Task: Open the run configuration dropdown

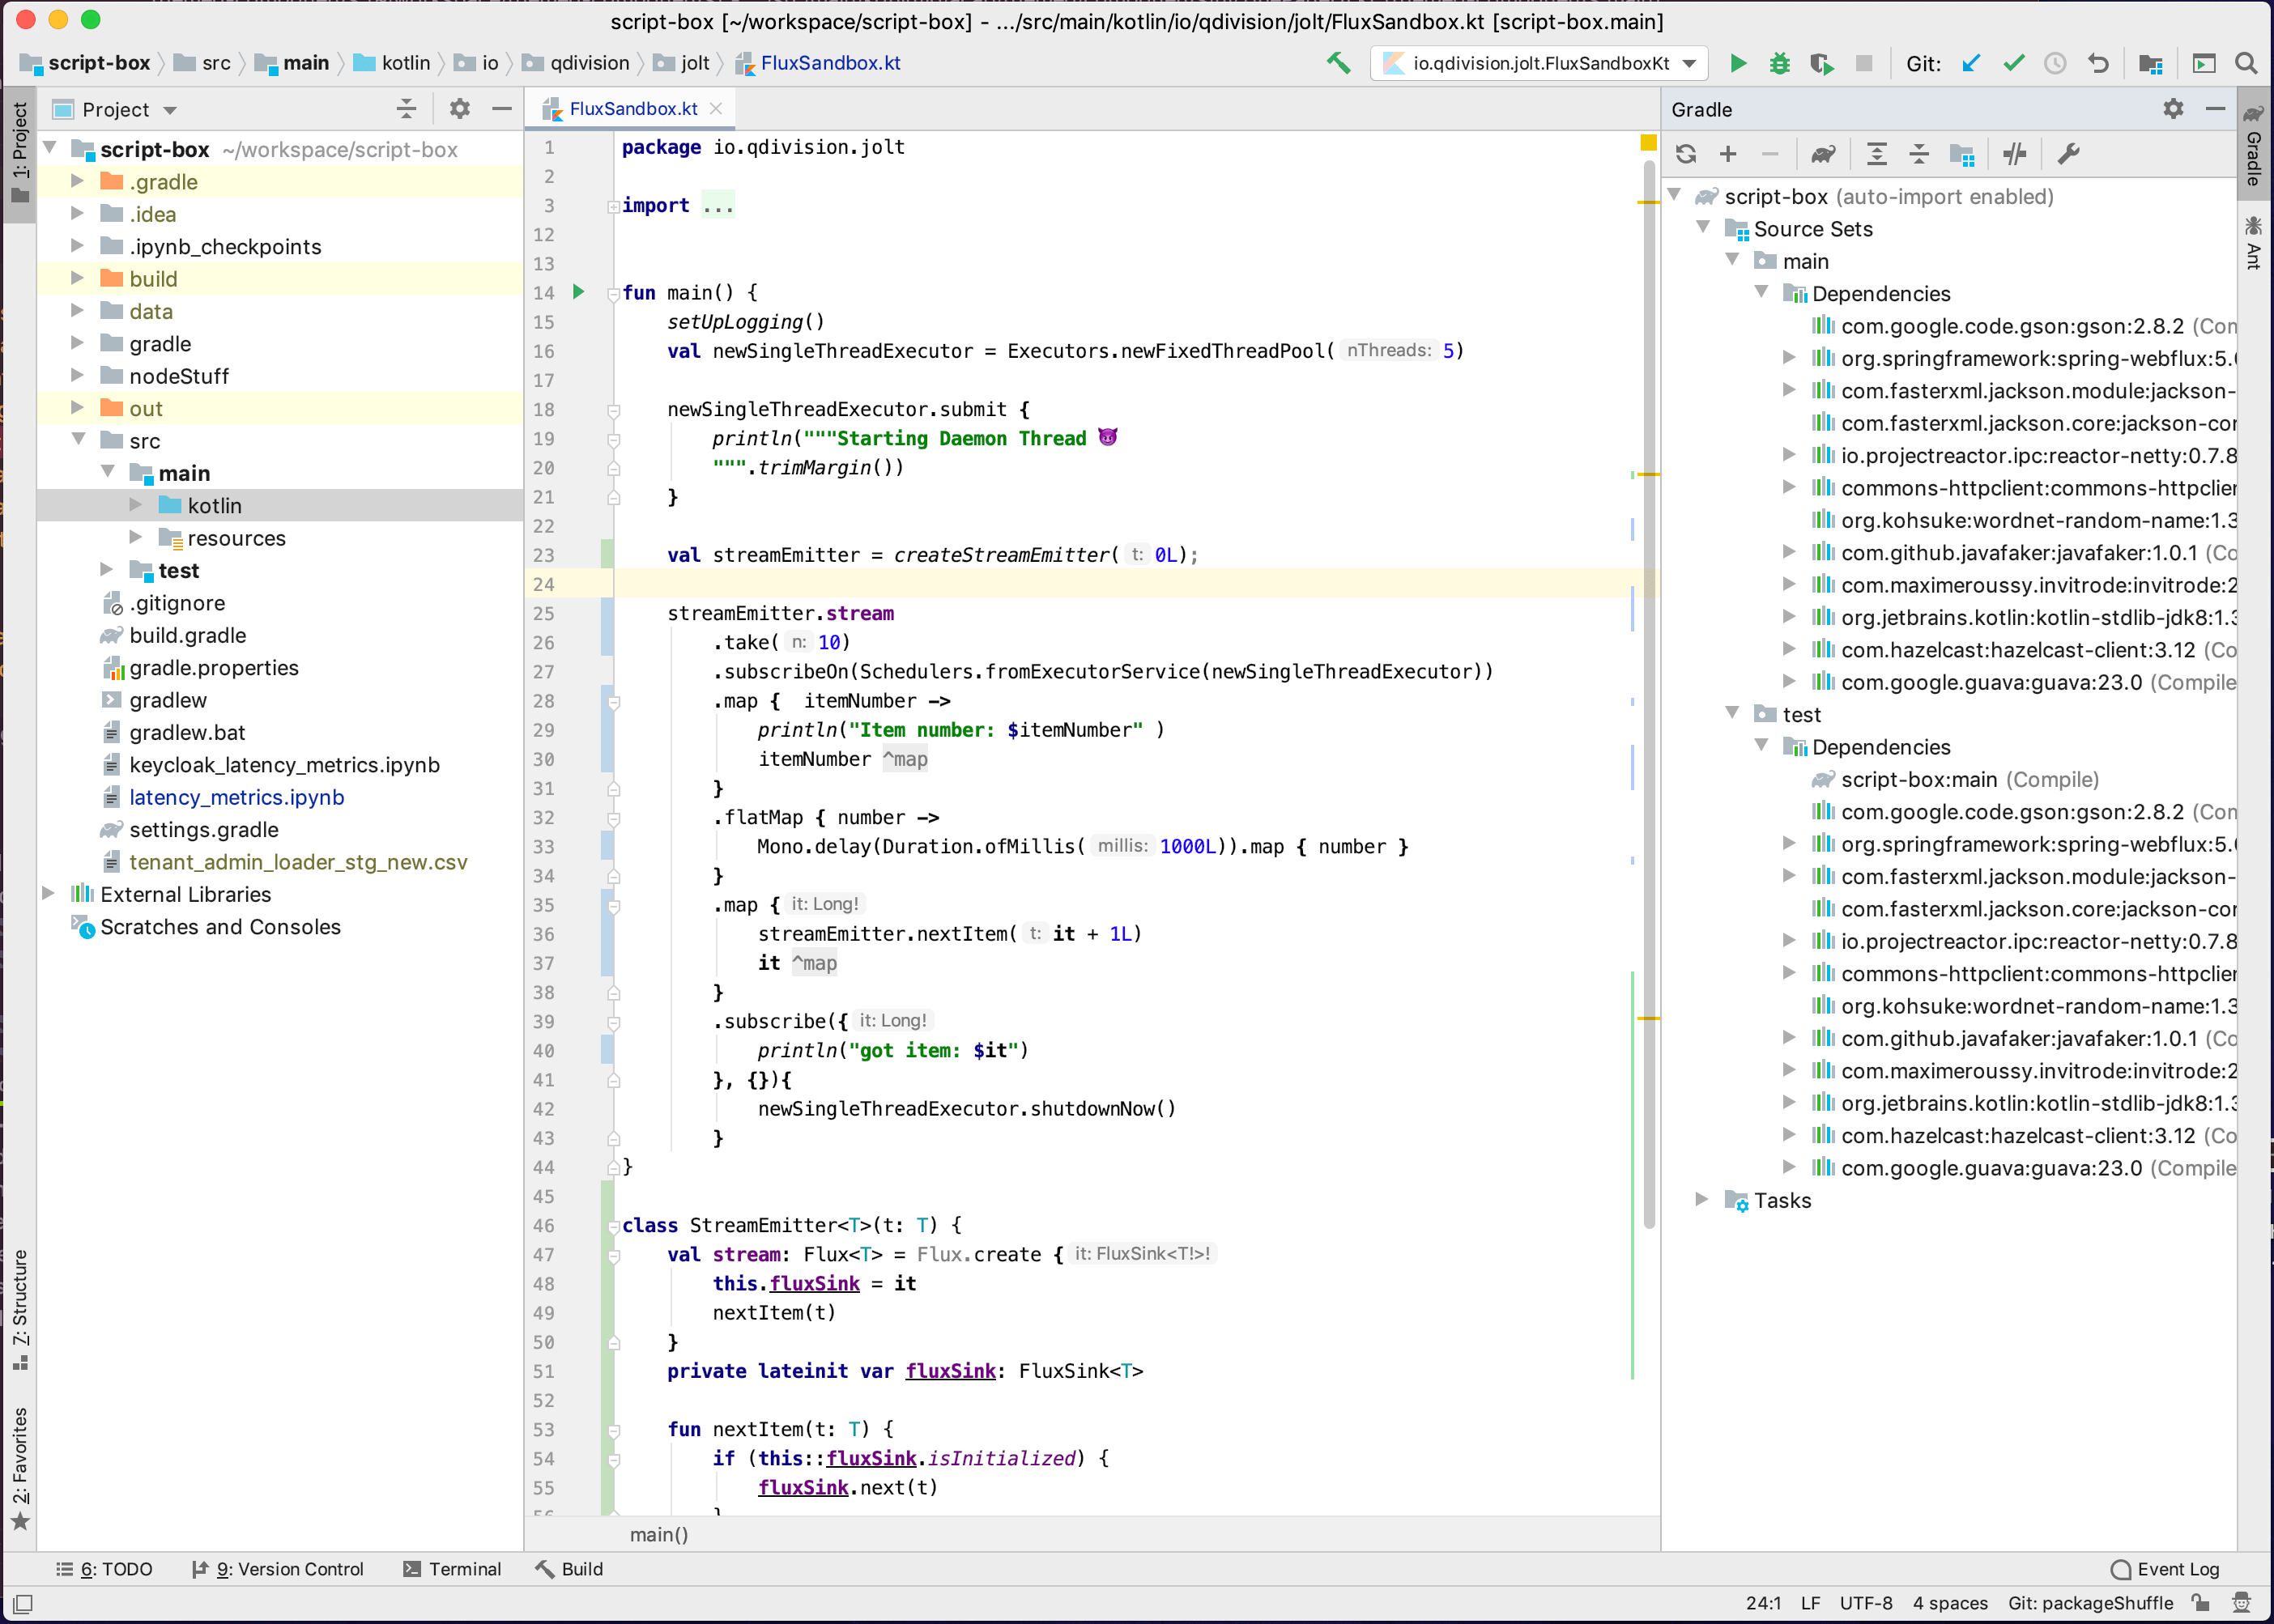Action: click(1690, 64)
